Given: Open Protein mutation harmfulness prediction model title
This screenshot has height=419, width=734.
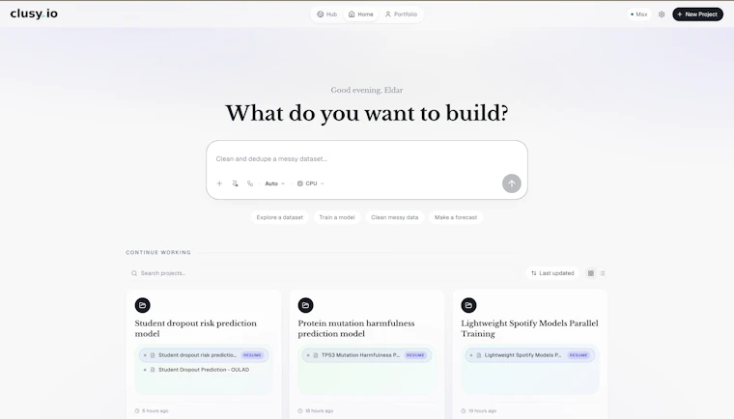Looking at the screenshot, I should (356, 328).
